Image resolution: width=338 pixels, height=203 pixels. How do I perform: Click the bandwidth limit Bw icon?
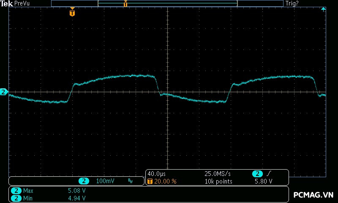coord(130,181)
